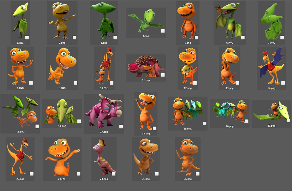The width and height of the screenshot is (292, 191).
Task: Tick the checkbox on 26.png
Action: (197, 174)
